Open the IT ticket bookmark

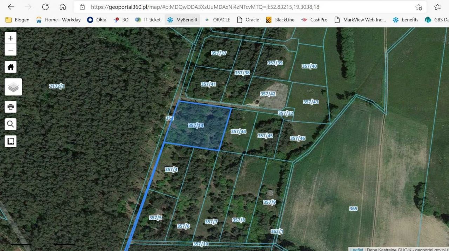click(x=148, y=20)
